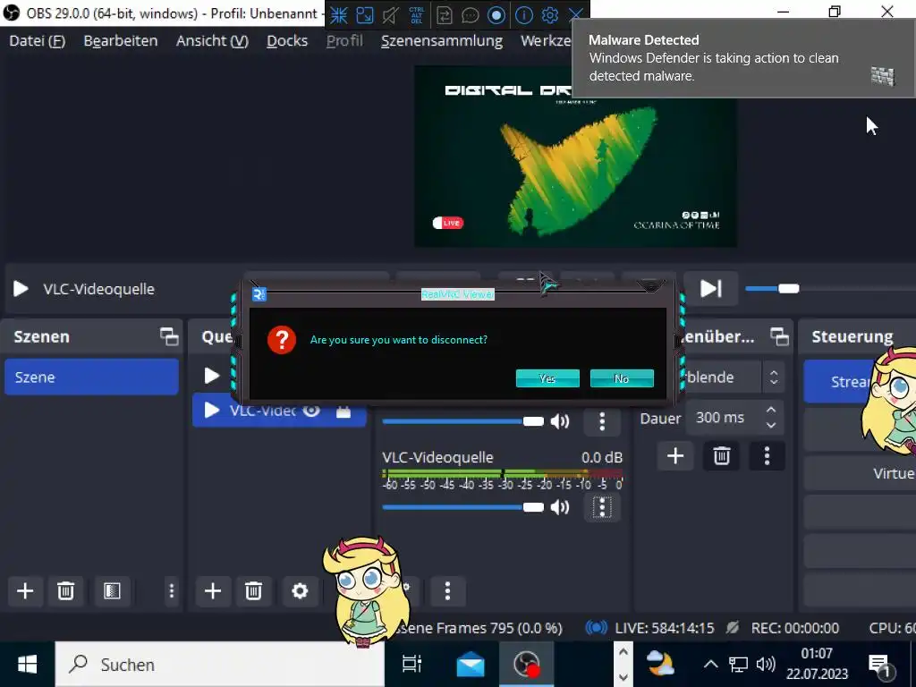Image resolution: width=916 pixels, height=687 pixels.
Task: Toggle the VNC toolbar crossed-out speaker icon
Action: (x=390, y=15)
